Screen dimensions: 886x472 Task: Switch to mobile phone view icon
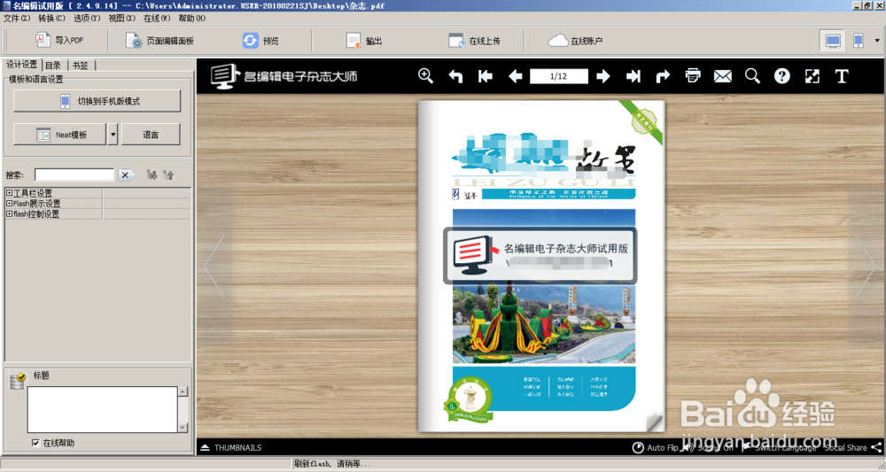point(859,41)
